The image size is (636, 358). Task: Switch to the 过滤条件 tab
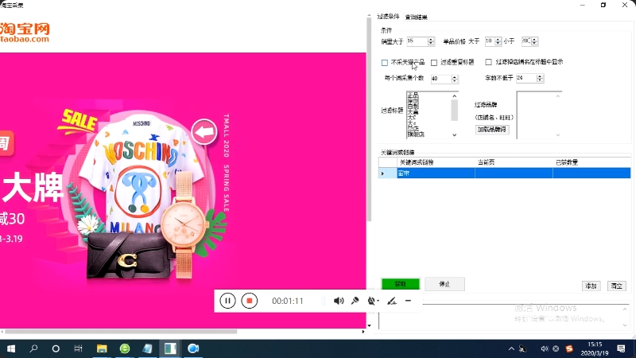tap(388, 17)
